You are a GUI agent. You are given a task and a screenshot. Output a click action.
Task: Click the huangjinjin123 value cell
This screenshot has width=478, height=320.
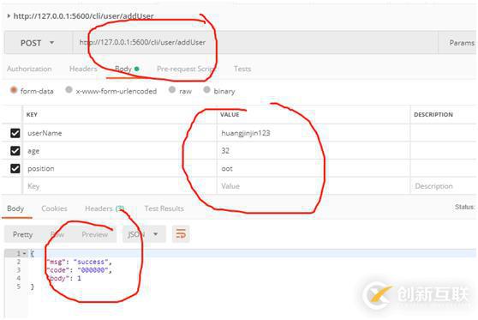[x=314, y=133]
